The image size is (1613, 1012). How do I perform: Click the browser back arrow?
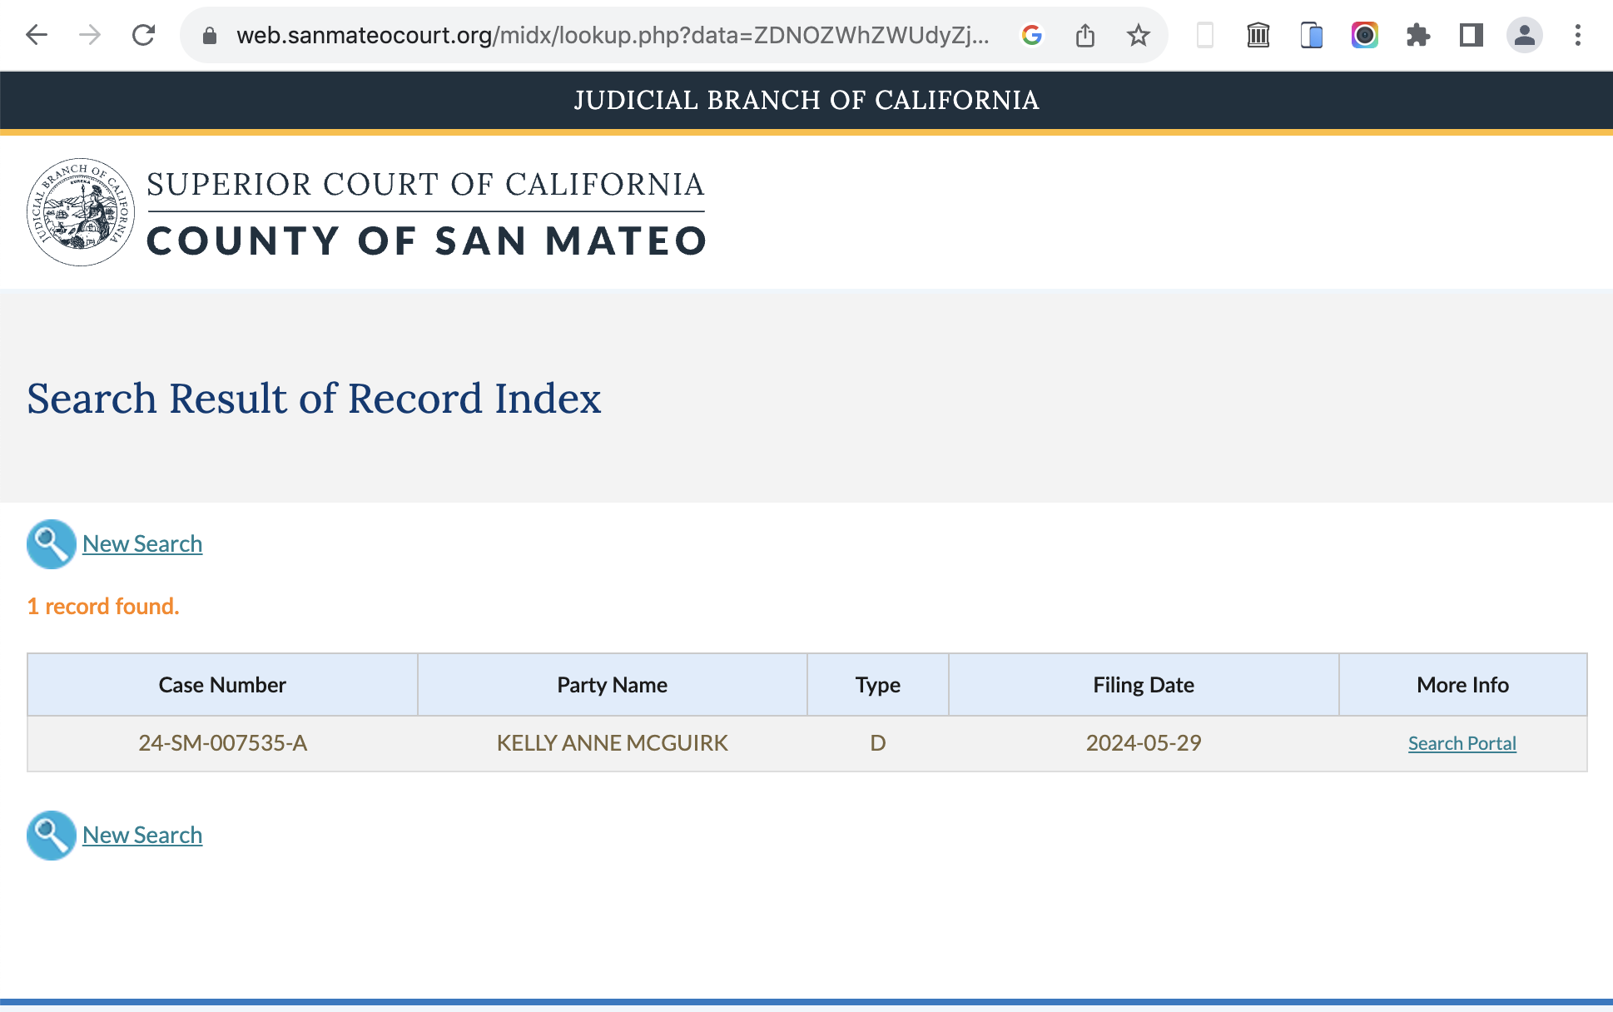[x=37, y=35]
